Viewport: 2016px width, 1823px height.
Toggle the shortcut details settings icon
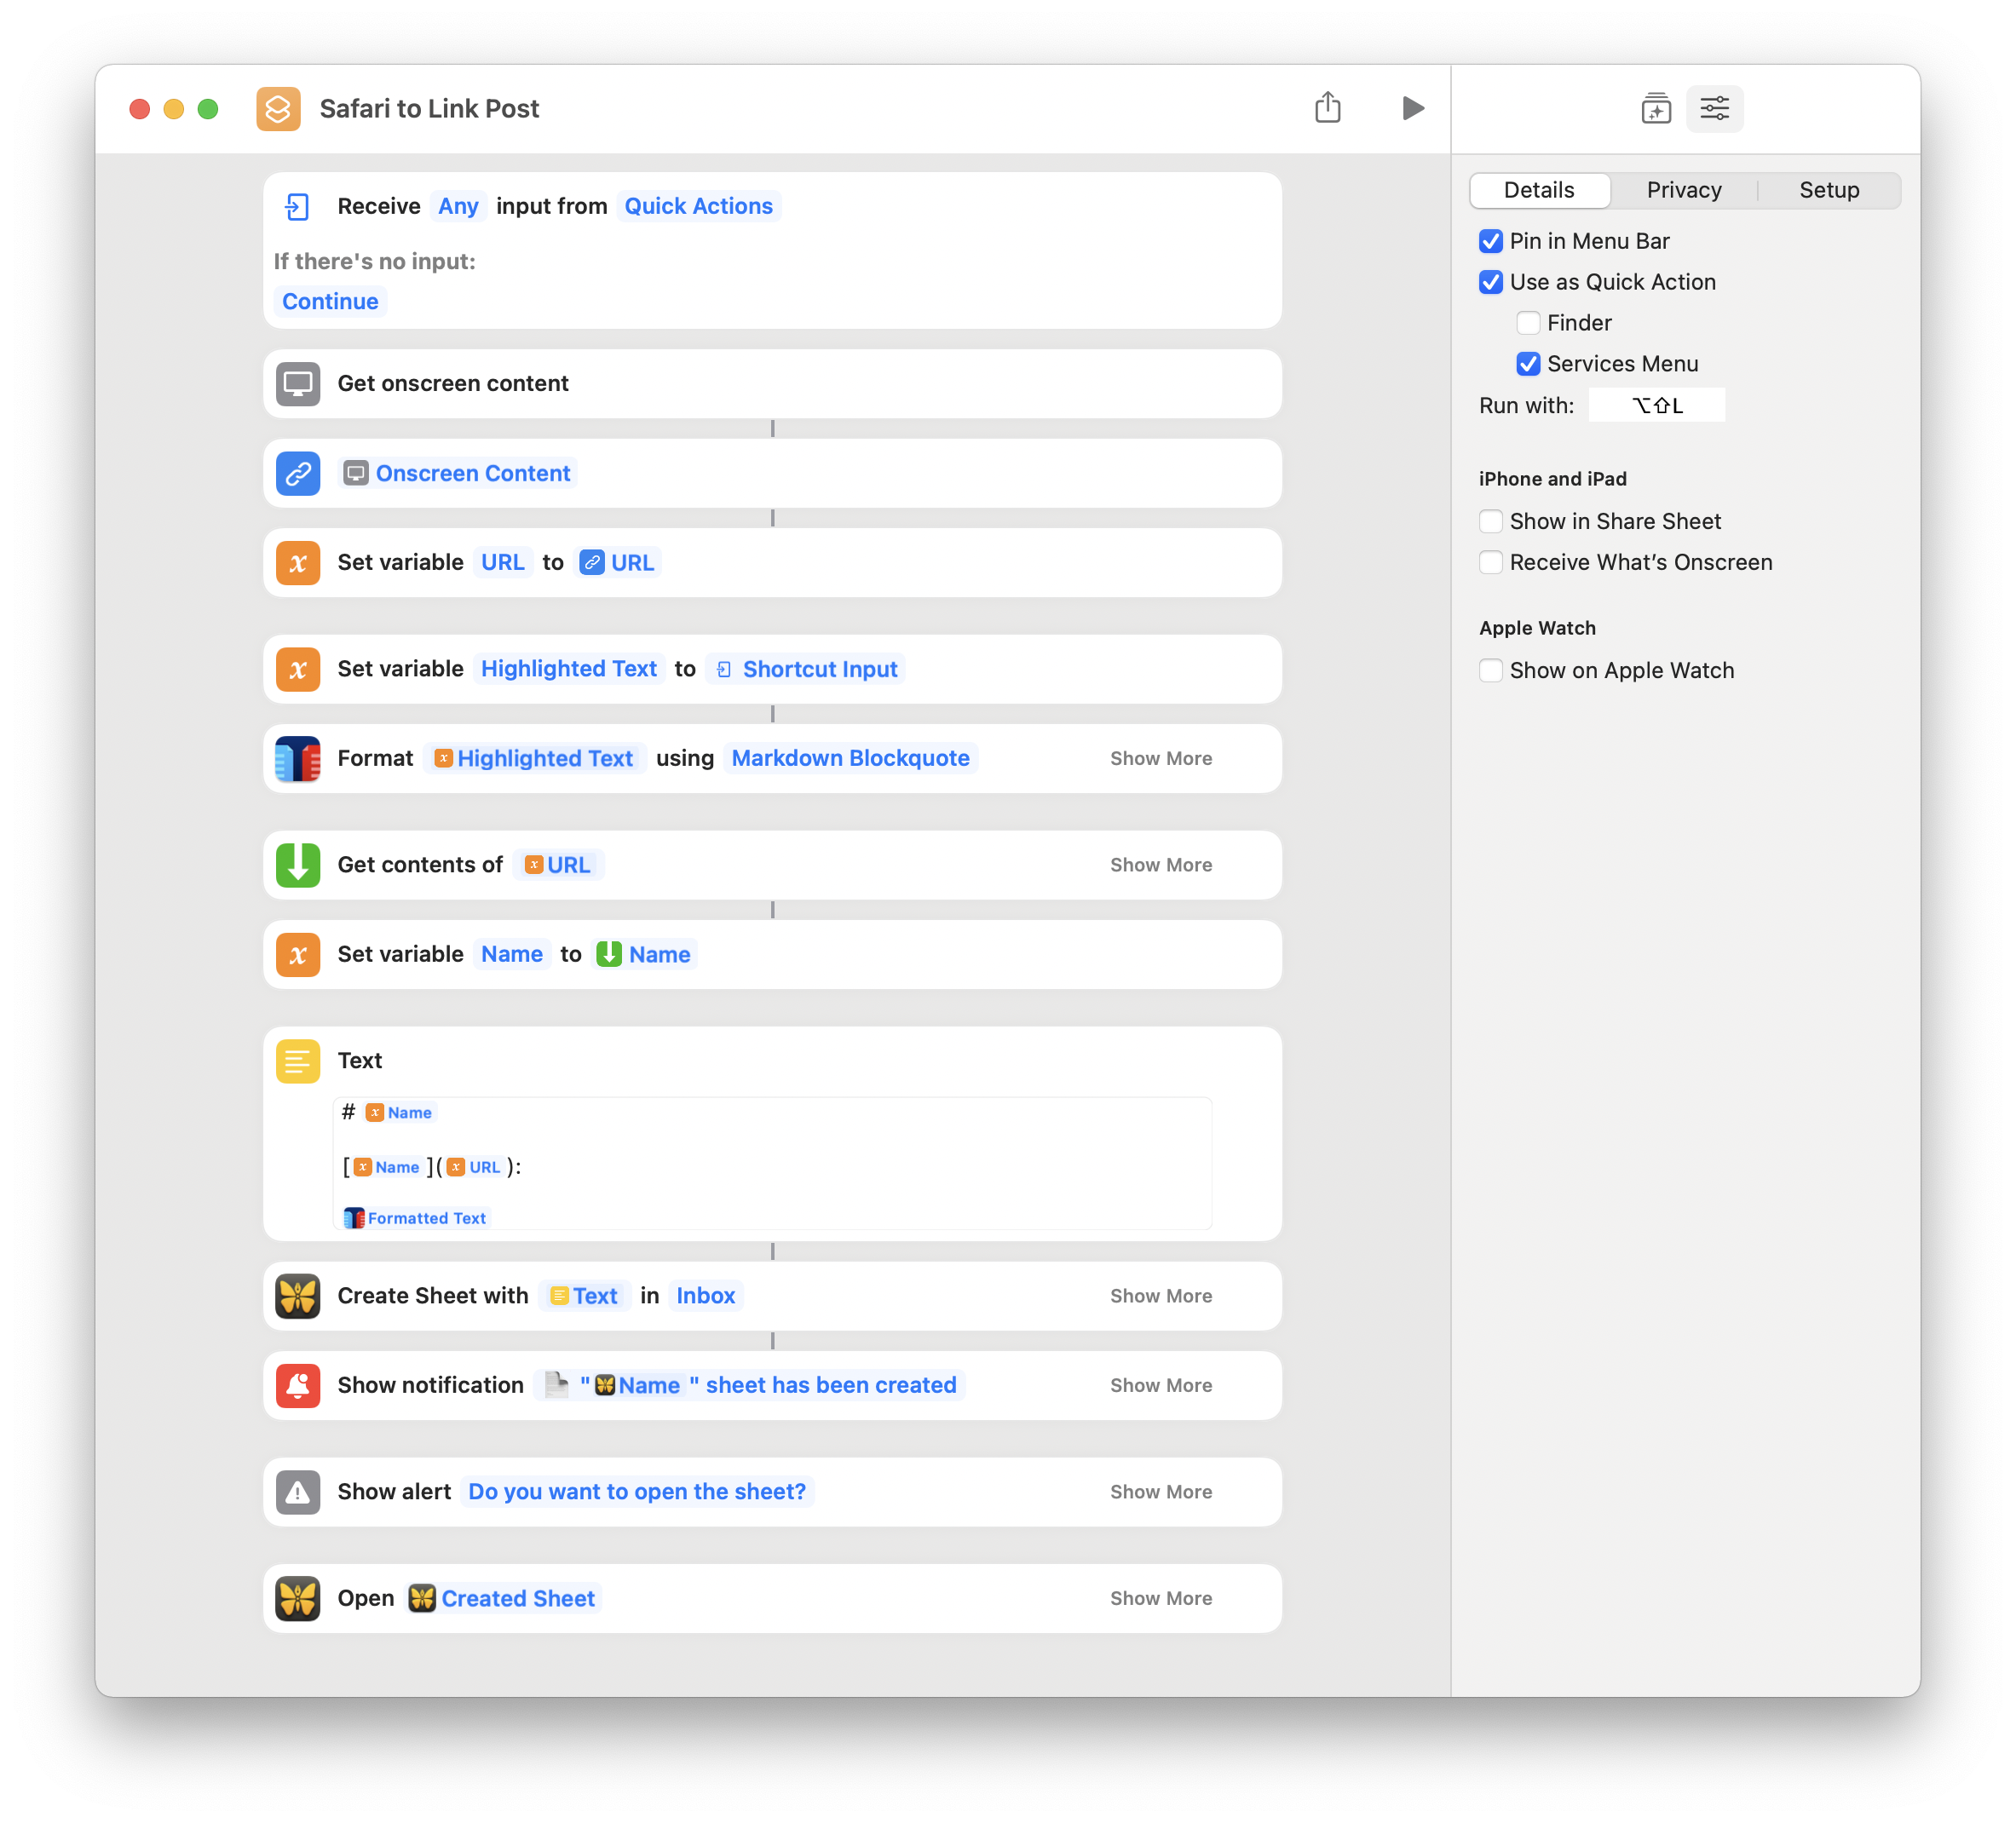click(x=1714, y=108)
